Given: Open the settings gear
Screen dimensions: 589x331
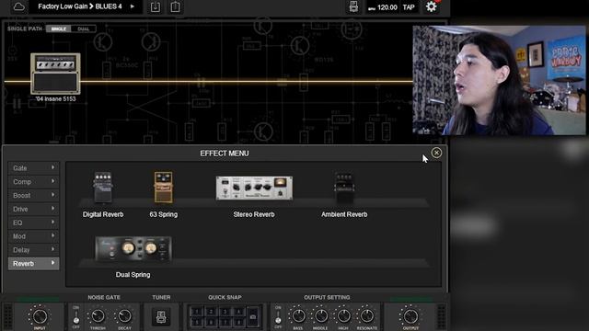Looking at the screenshot, I should (432, 6).
